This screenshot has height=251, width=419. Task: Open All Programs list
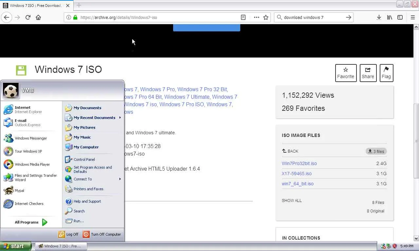point(31,222)
